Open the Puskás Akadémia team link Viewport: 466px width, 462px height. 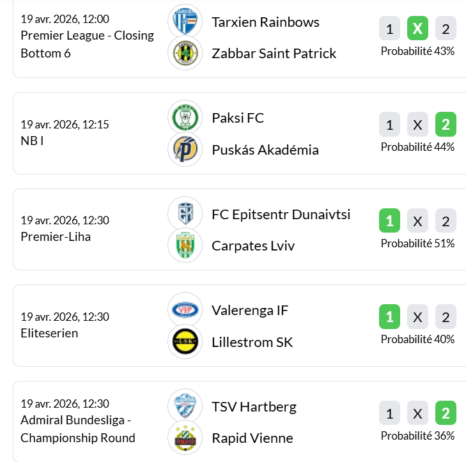click(x=265, y=150)
